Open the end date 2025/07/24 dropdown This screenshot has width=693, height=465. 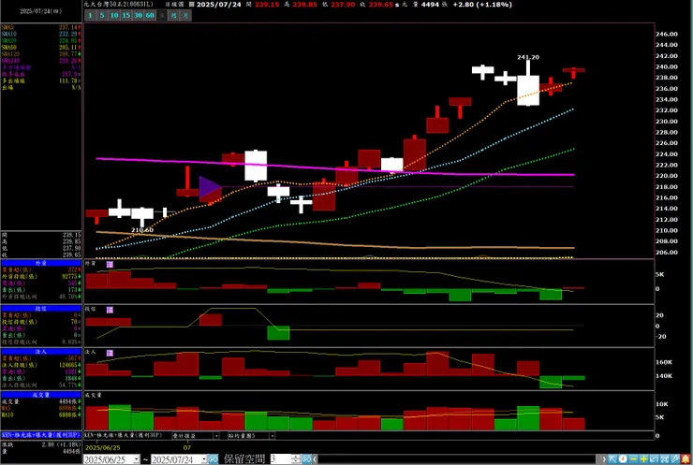tap(204, 459)
